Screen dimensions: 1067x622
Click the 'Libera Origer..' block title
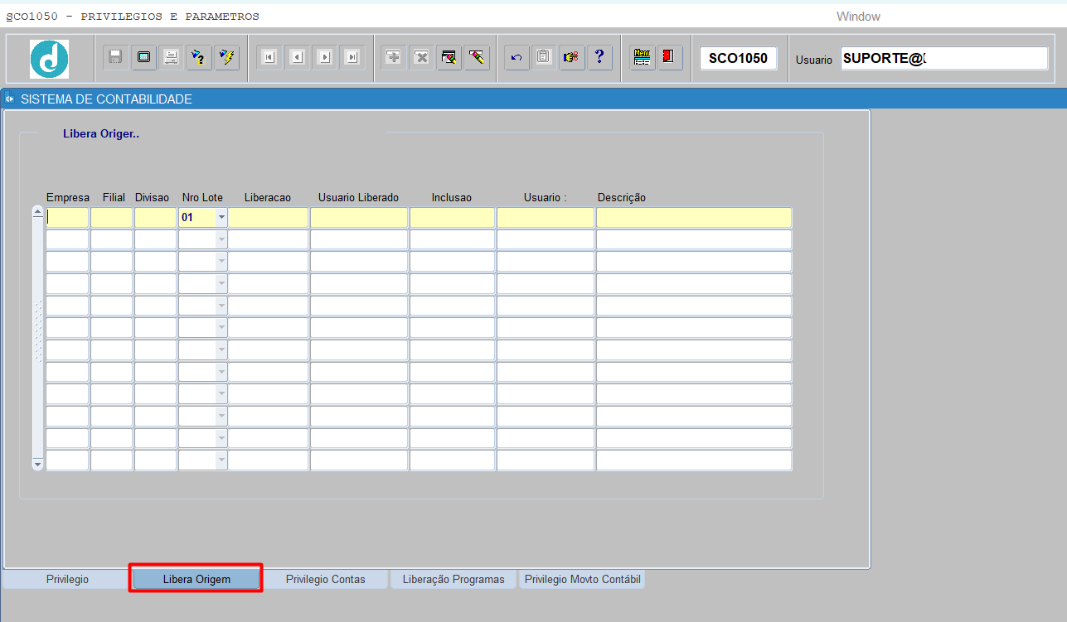(x=101, y=133)
